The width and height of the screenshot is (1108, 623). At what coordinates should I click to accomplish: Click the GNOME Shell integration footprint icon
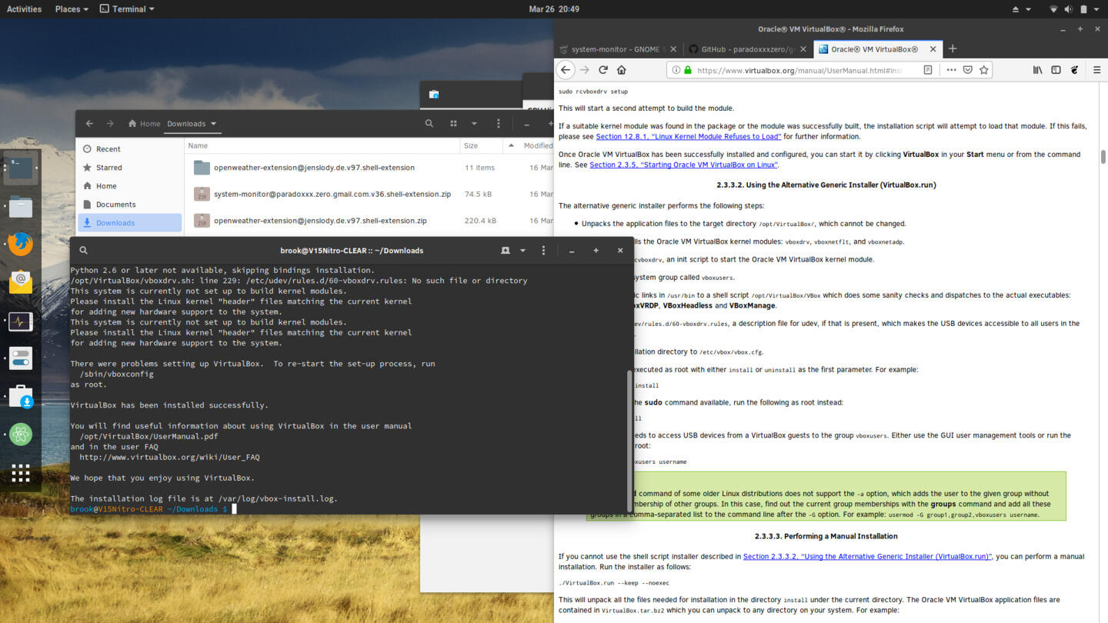pos(1075,70)
